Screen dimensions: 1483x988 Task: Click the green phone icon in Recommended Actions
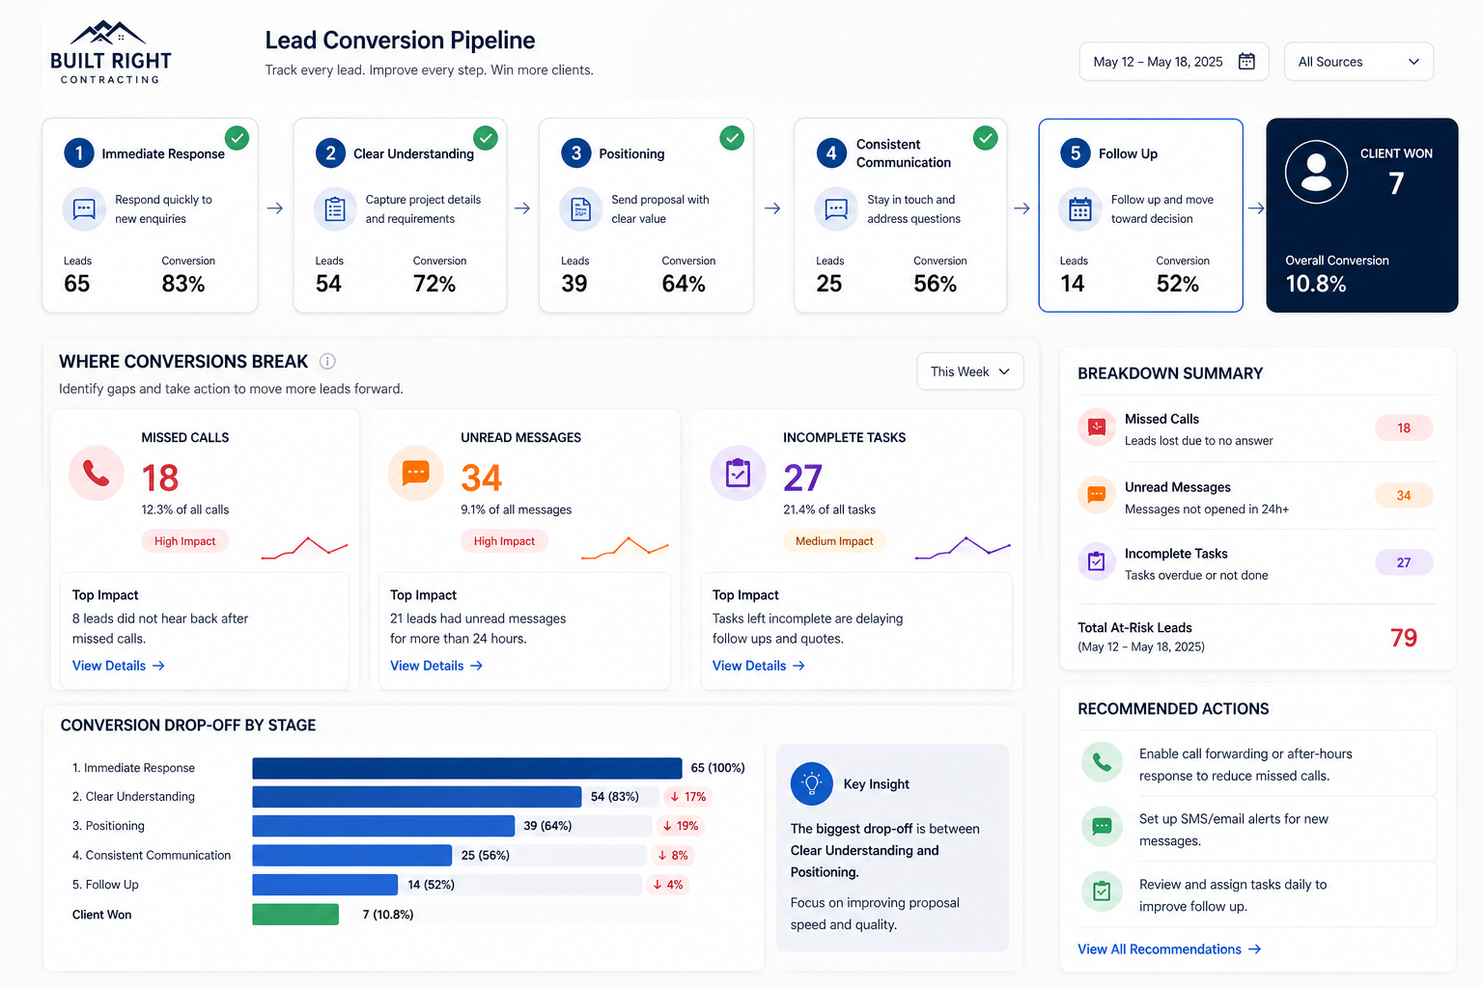1102,762
